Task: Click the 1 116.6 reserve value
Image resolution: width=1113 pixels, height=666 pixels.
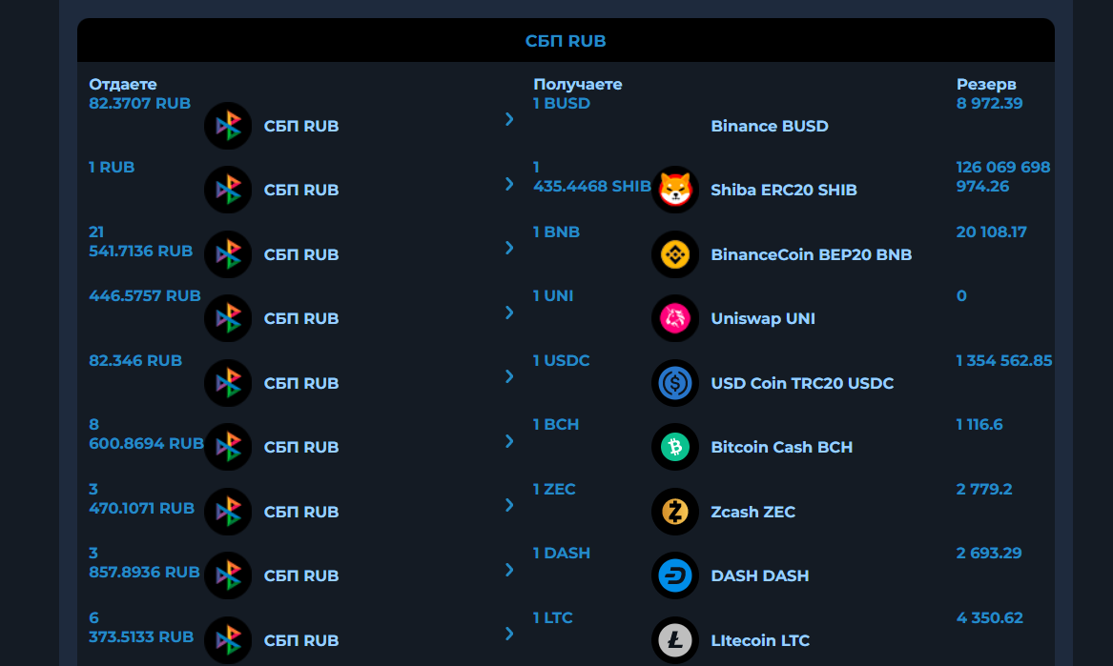Action: pyautogui.click(x=979, y=424)
